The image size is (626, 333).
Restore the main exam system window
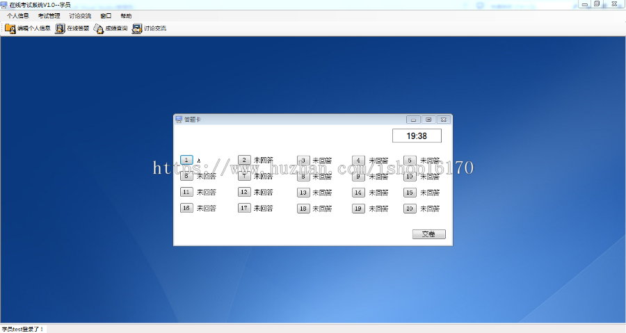[x=597, y=4]
